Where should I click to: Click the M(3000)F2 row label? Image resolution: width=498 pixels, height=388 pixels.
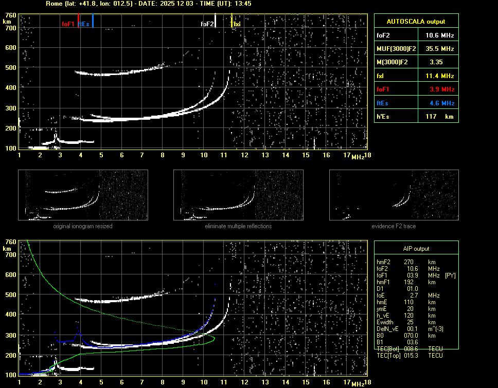392,62
